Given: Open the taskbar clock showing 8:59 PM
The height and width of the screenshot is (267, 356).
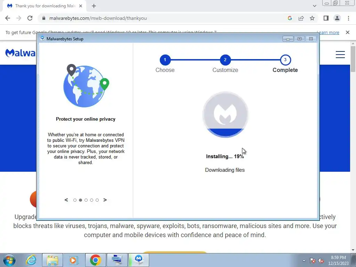Looking at the screenshot, I should click(x=338, y=260).
